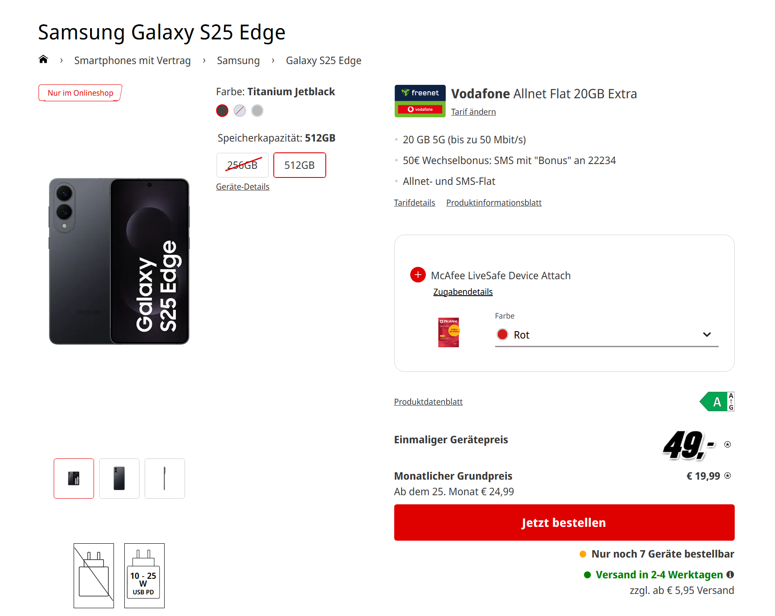Viewport: 775px width, 616px height.
Task: Open the Farbe dropdown showing Rot
Action: pos(606,335)
